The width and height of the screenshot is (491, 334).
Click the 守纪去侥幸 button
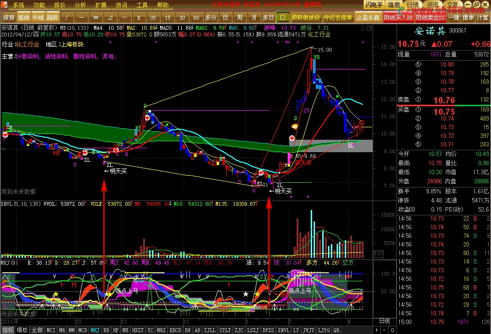coord(338,18)
